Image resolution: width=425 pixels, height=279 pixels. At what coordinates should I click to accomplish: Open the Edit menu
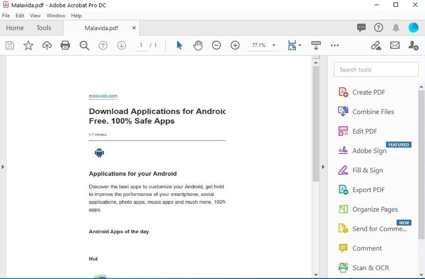20,16
